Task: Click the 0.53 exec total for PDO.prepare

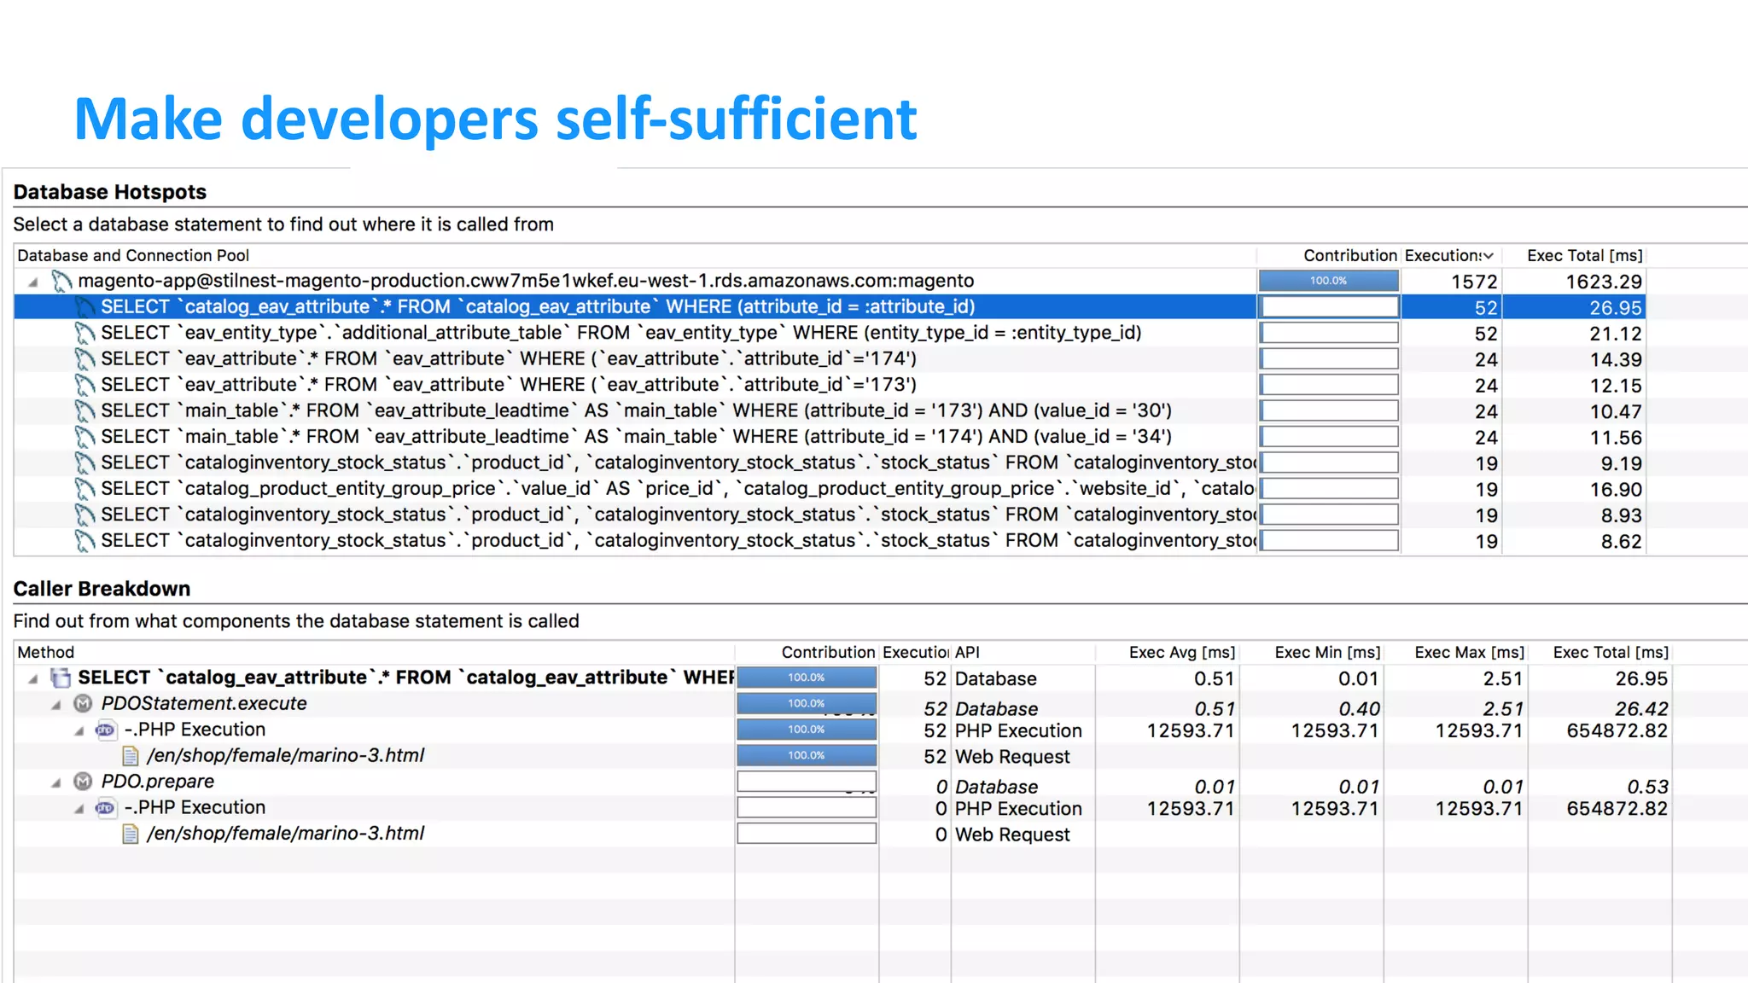Action: (x=1647, y=787)
